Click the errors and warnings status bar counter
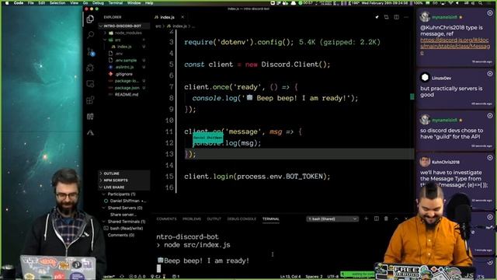The height and width of the screenshot is (280, 497). coord(137,277)
